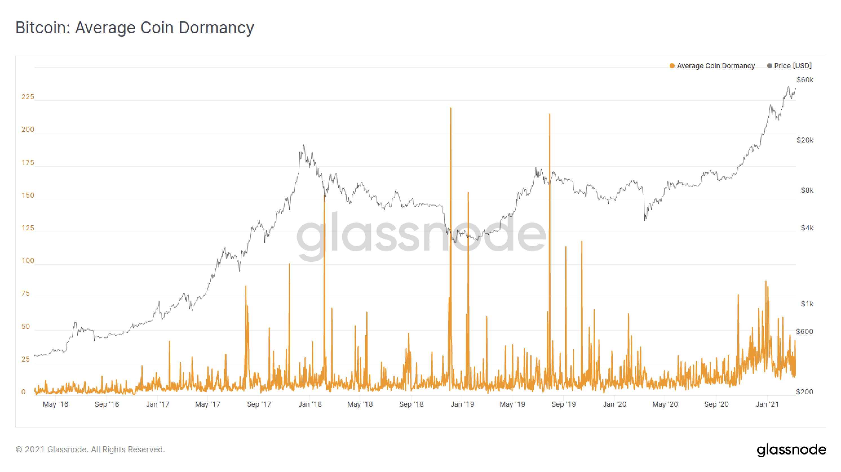The height and width of the screenshot is (472, 841).
Task: Click the Sep '18 date tick label
Action: [411, 404]
